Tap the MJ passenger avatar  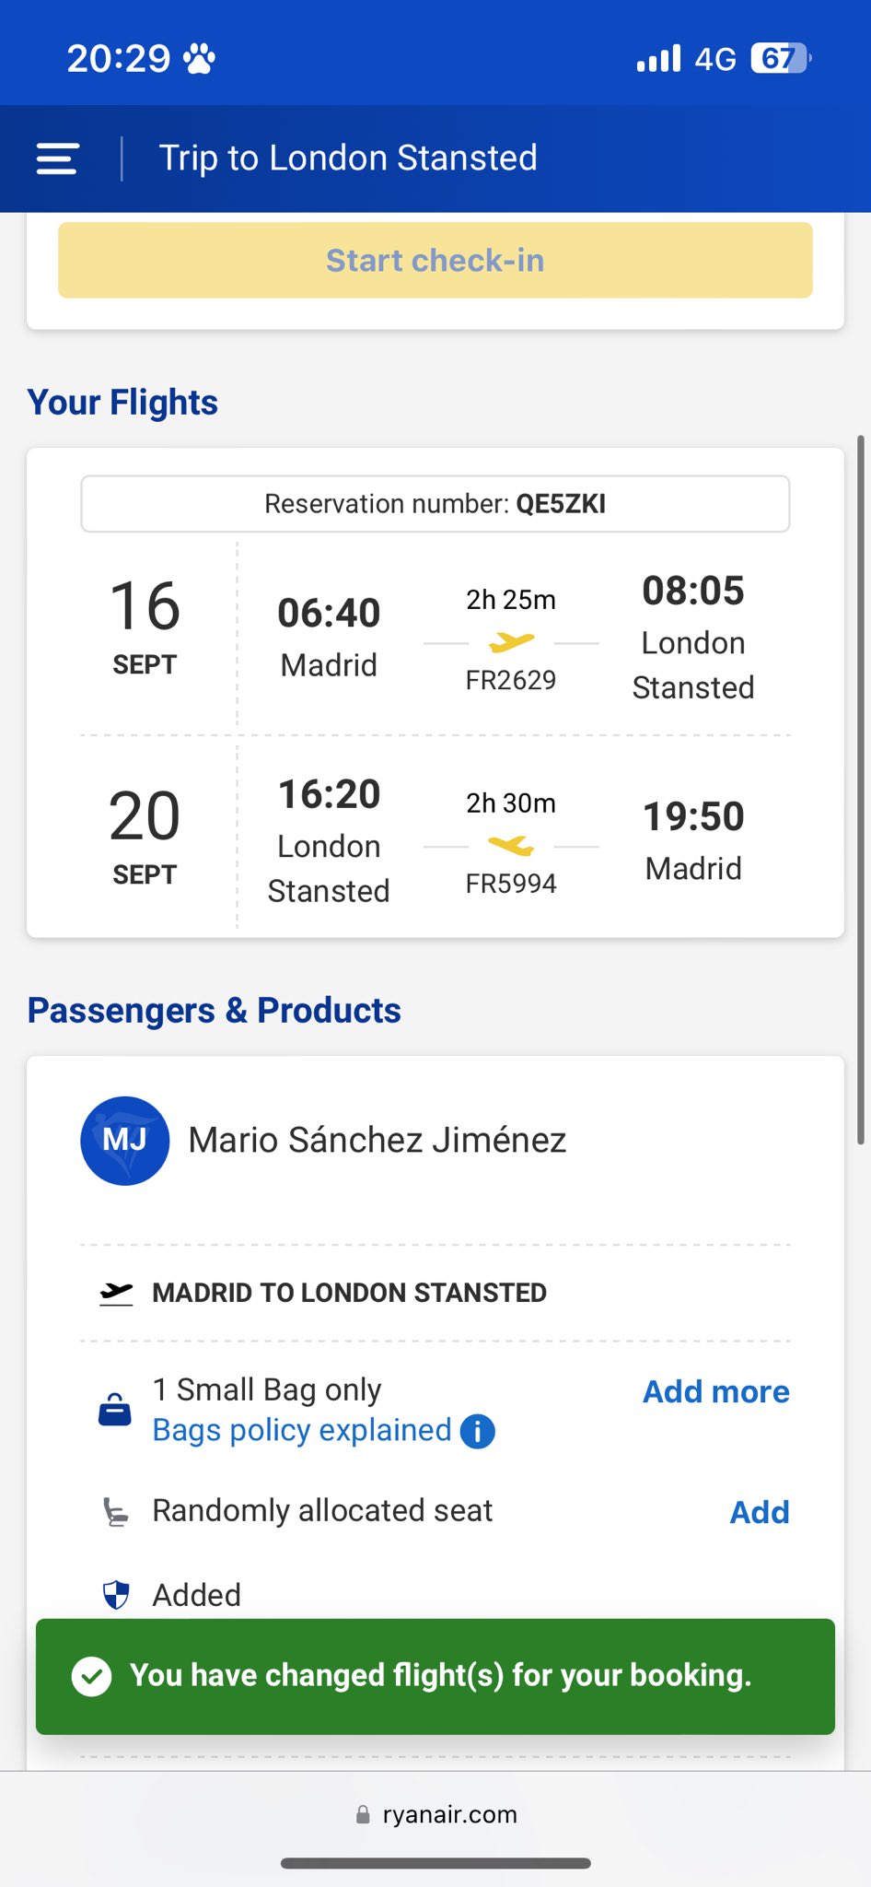coord(125,1141)
